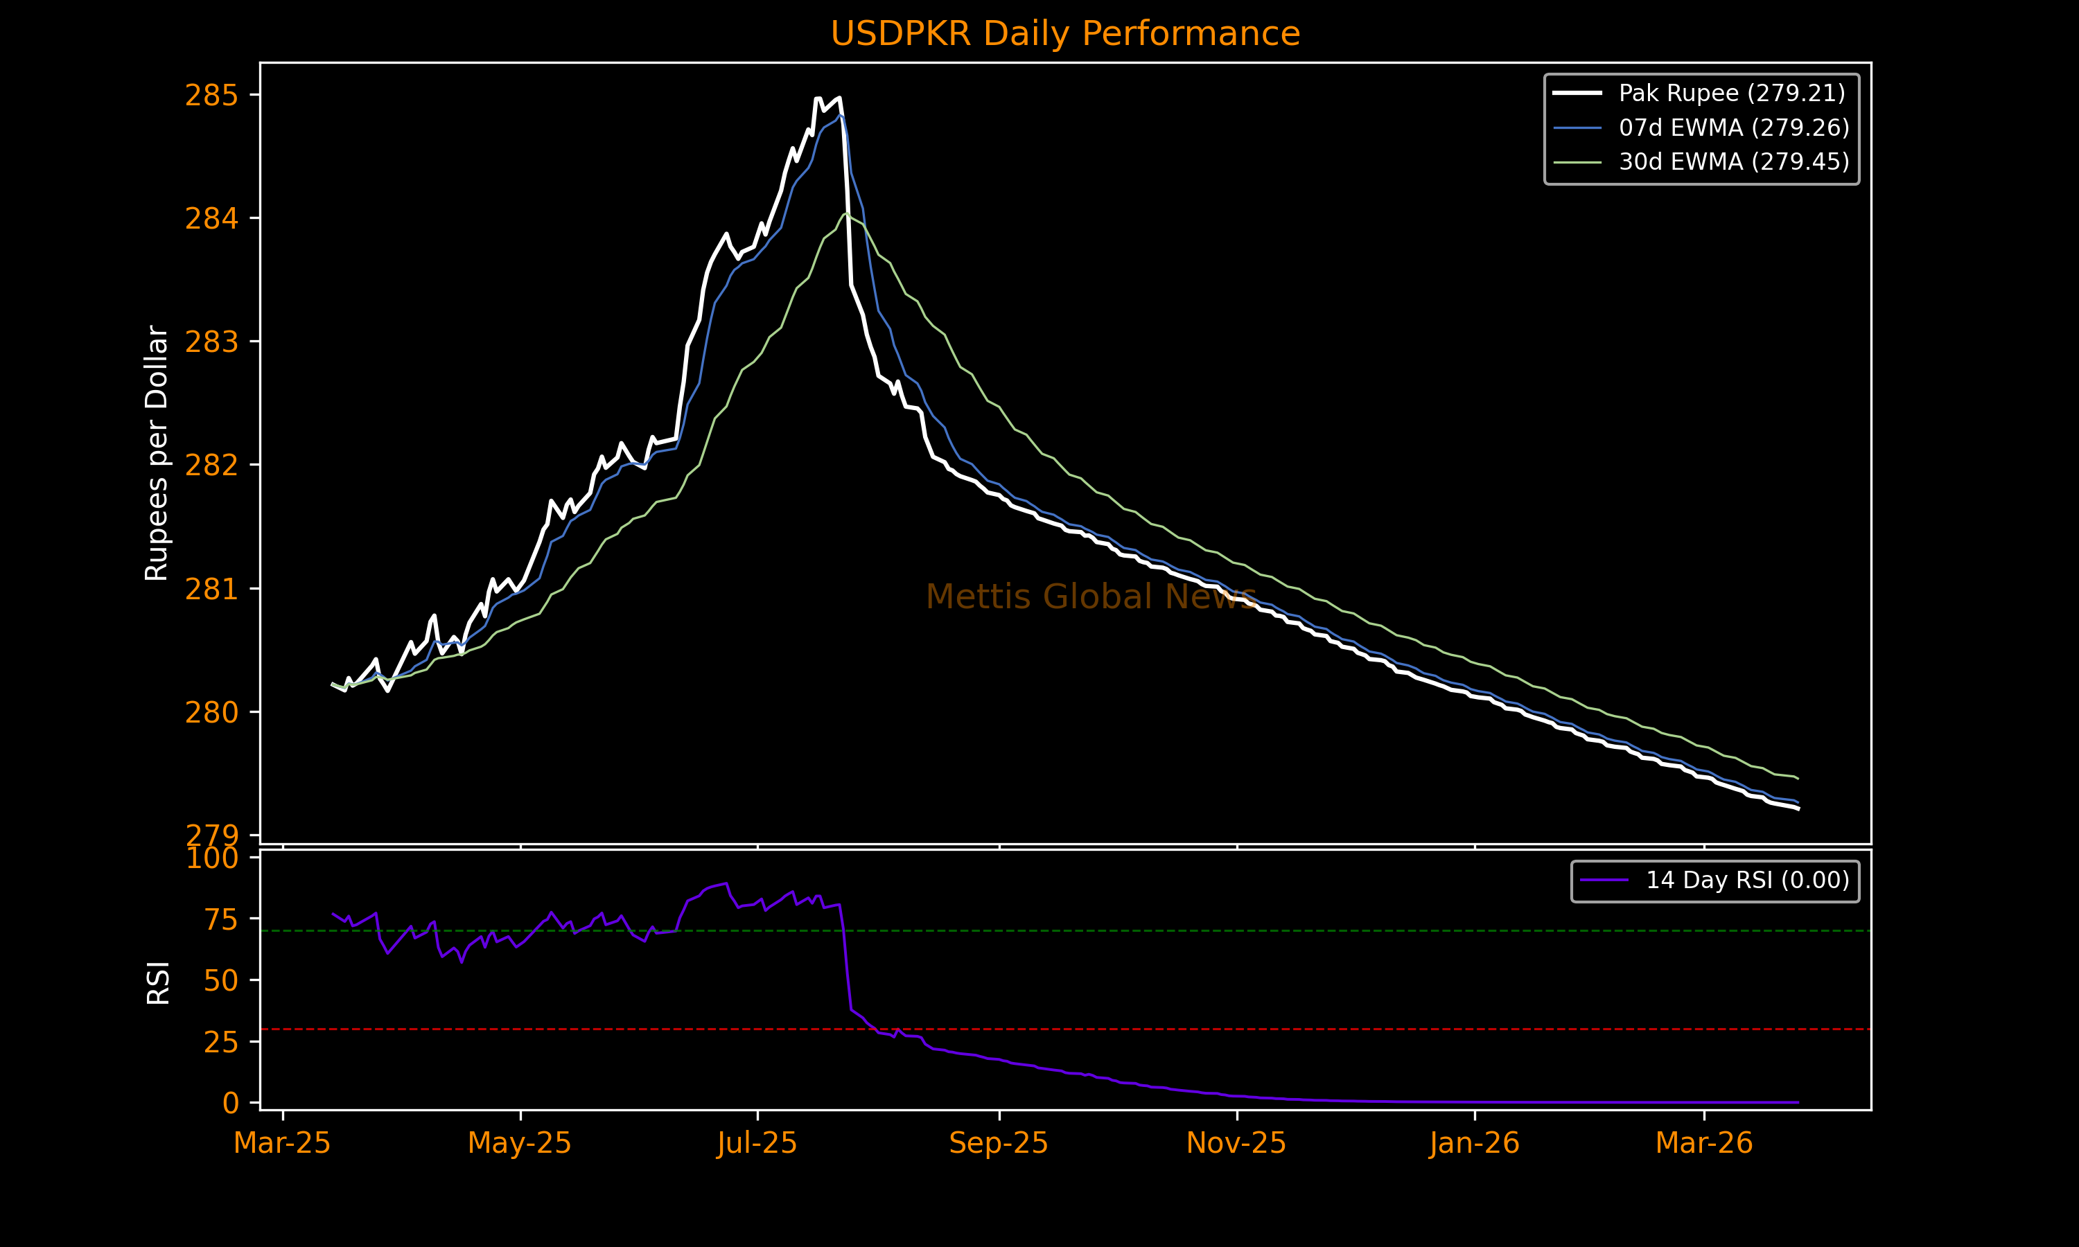Click the Mar-26 x-axis tick label
The image size is (2079, 1247).
pyautogui.click(x=1703, y=1144)
